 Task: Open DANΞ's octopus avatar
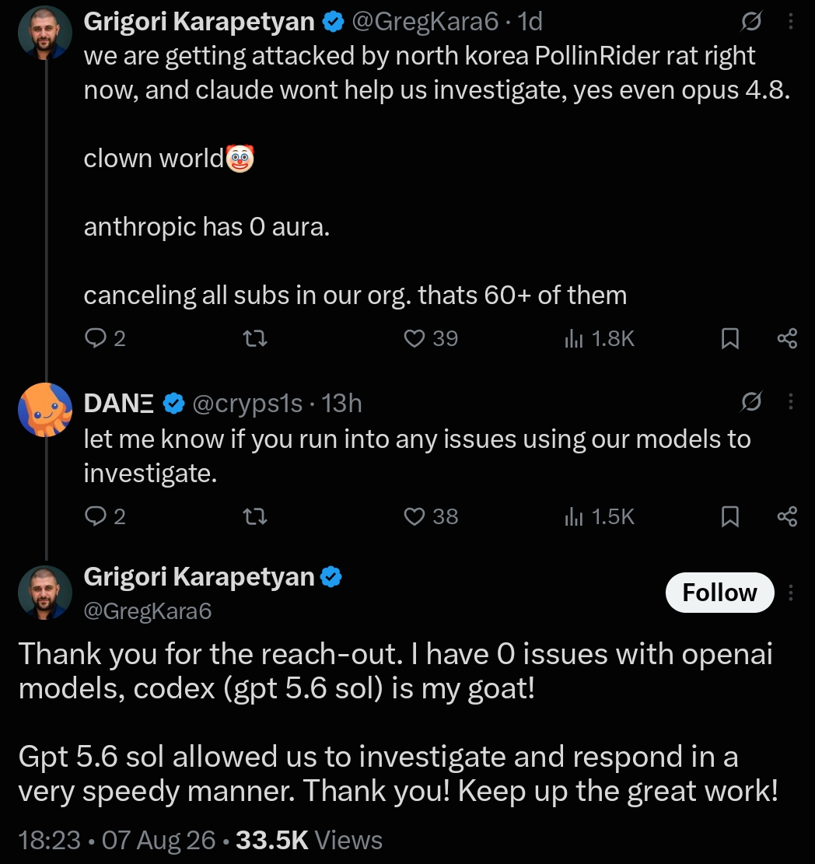pyautogui.click(x=45, y=409)
